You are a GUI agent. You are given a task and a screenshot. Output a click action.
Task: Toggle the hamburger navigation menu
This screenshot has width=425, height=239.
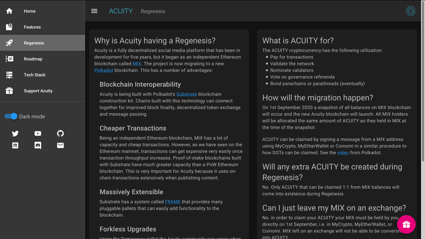94,11
